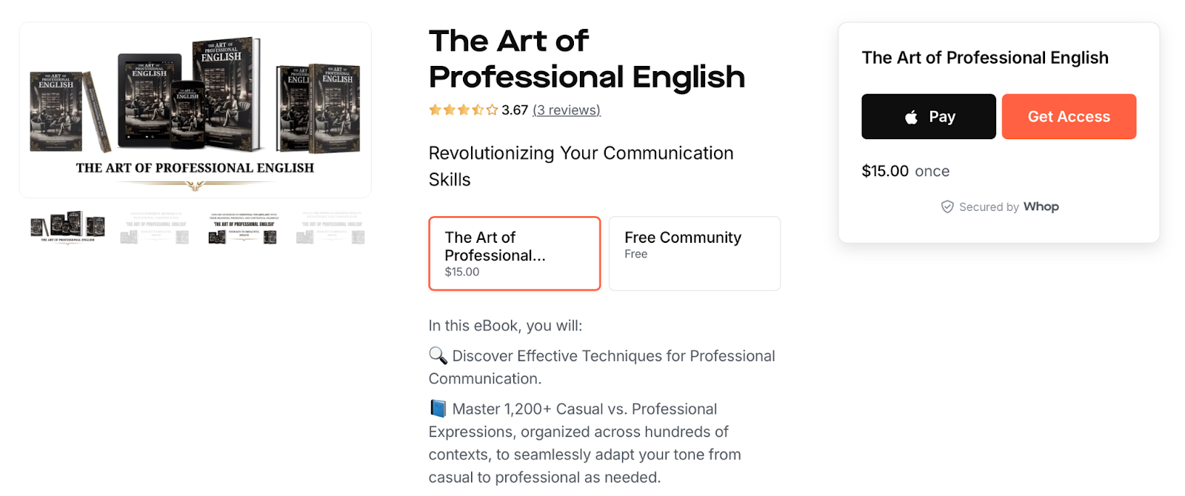Click the blue book icon before Master 1,200+
Screen dimensions: 1185x496
pos(438,408)
